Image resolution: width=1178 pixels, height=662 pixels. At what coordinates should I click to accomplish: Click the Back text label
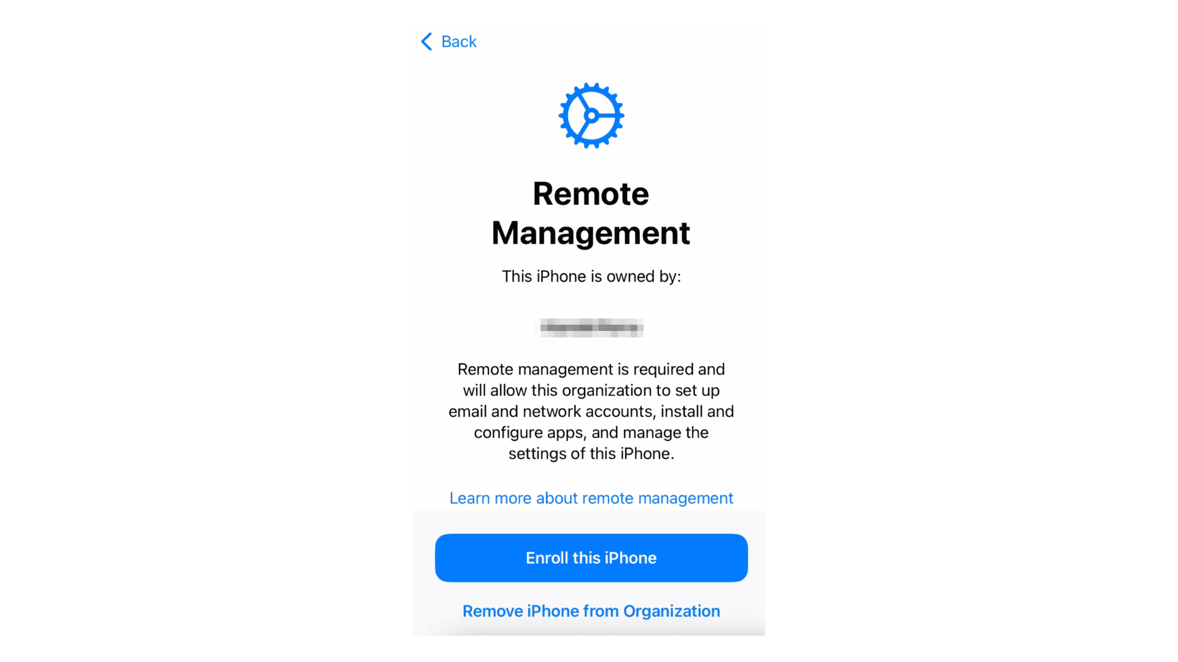point(459,42)
